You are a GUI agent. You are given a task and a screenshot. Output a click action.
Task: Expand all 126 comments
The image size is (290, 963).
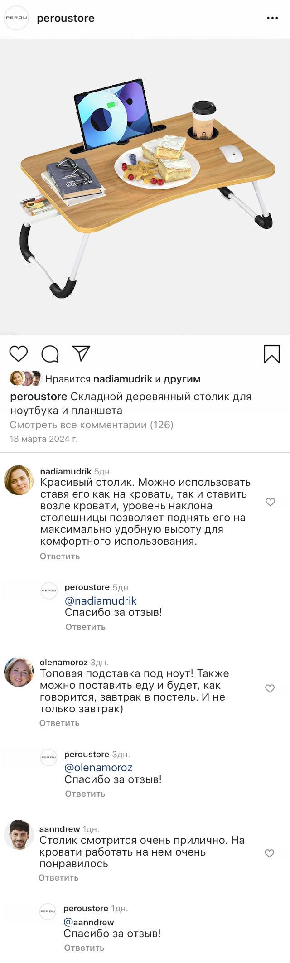pyautogui.click(x=92, y=425)
